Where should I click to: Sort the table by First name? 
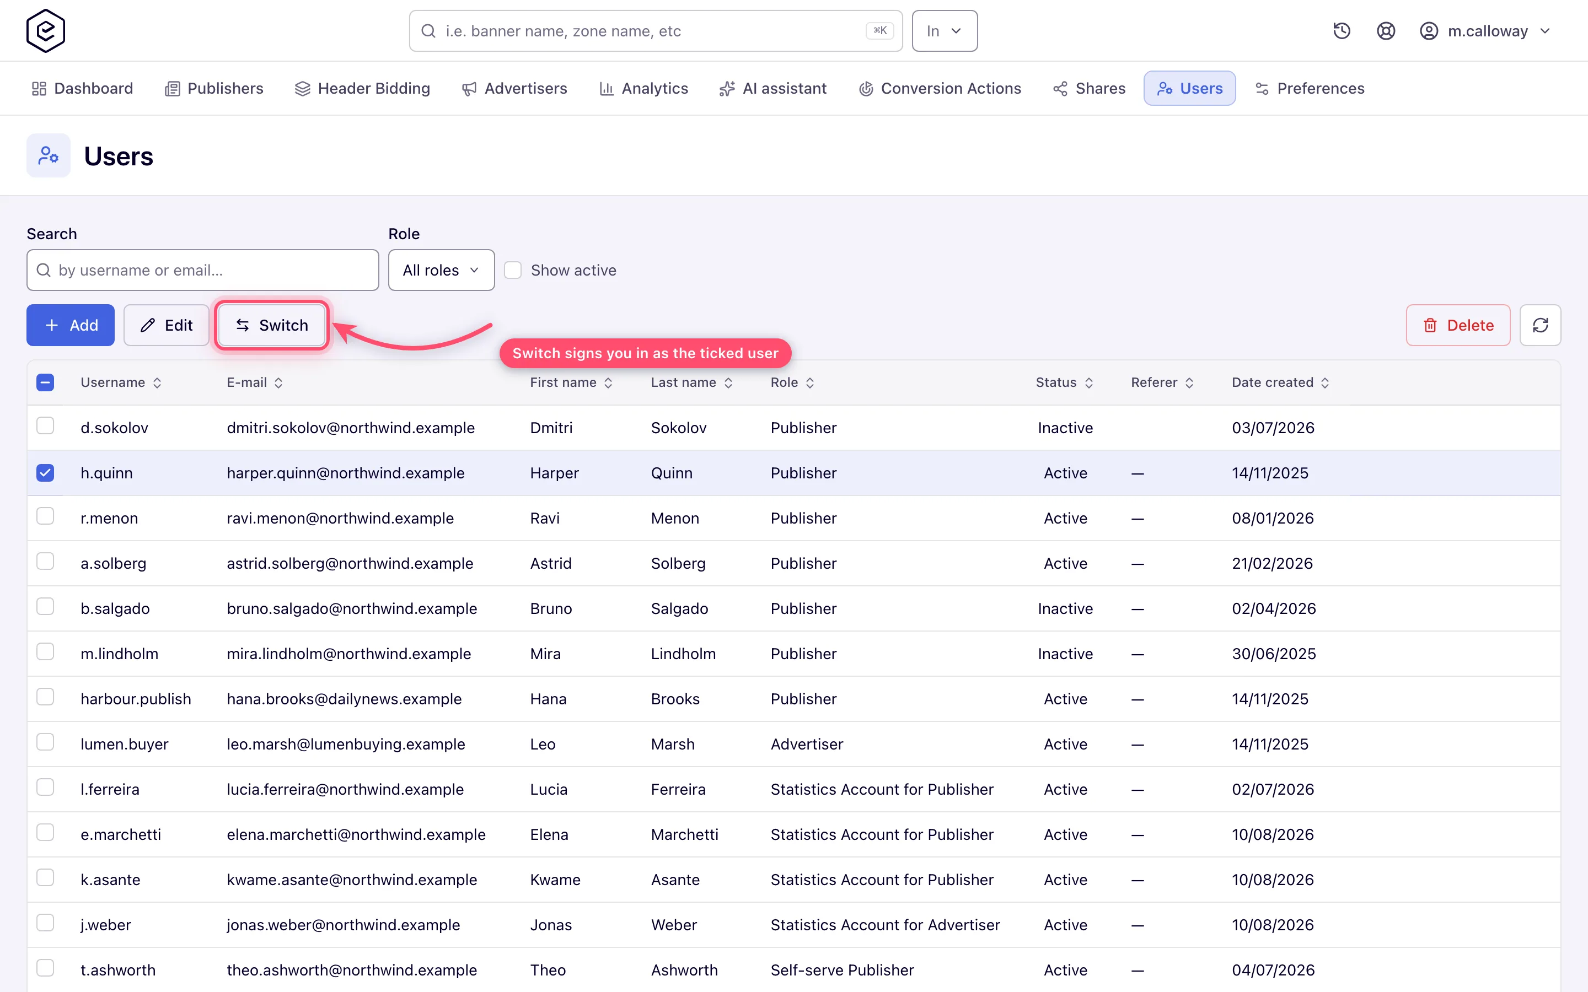coord(571,382)
